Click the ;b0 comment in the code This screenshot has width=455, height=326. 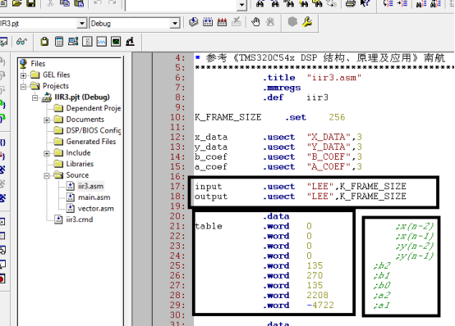pos(382,285)
